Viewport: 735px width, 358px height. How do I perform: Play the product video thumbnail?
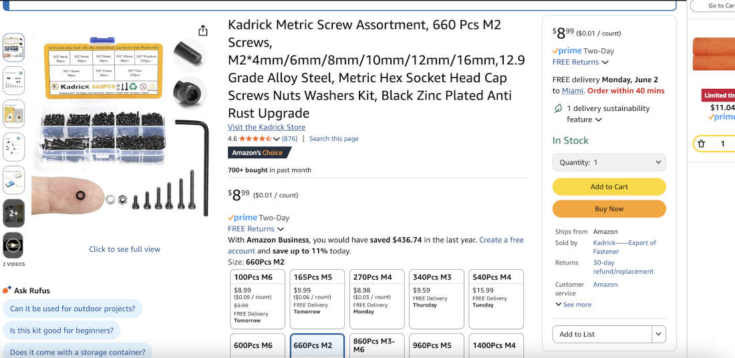pyautogui.click(x=13, y=246)
